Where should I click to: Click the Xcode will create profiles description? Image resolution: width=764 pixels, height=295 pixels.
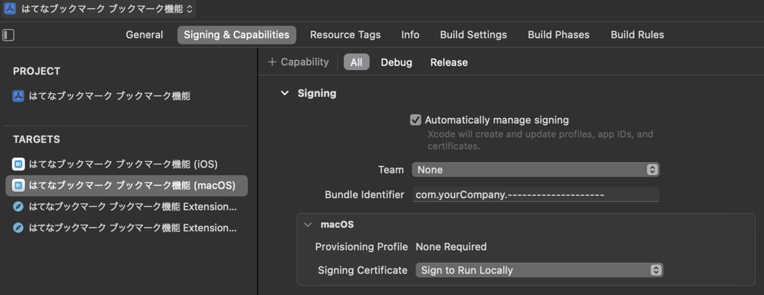tap(540, 140)
